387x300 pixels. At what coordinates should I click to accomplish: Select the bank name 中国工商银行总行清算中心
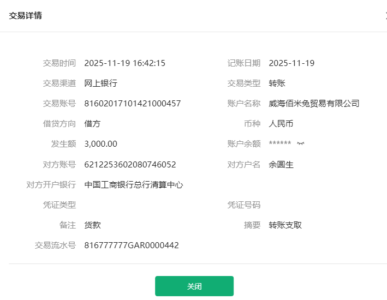[134, 185]
